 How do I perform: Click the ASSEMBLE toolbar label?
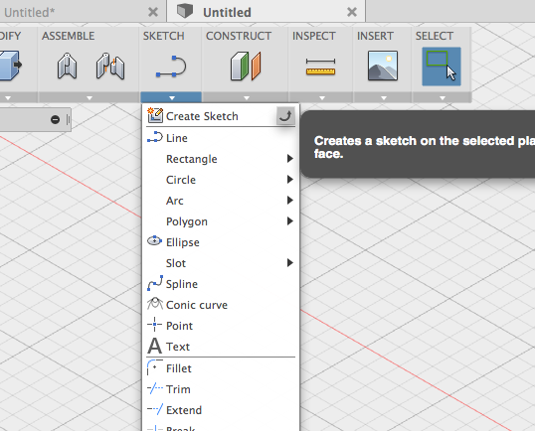pyautogui.click(x=68, y=36)
